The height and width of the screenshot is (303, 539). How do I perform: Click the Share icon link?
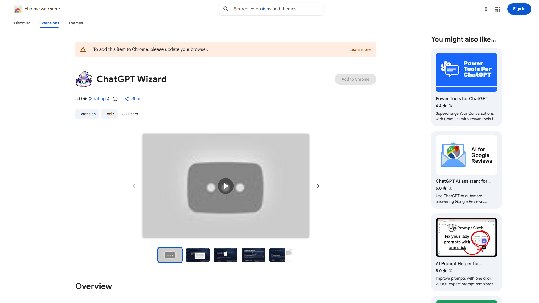[127, 99]
